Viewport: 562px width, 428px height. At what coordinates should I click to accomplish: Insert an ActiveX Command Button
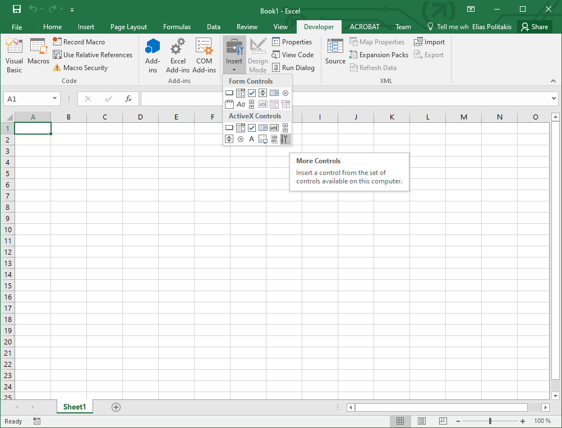click(229, 127)
